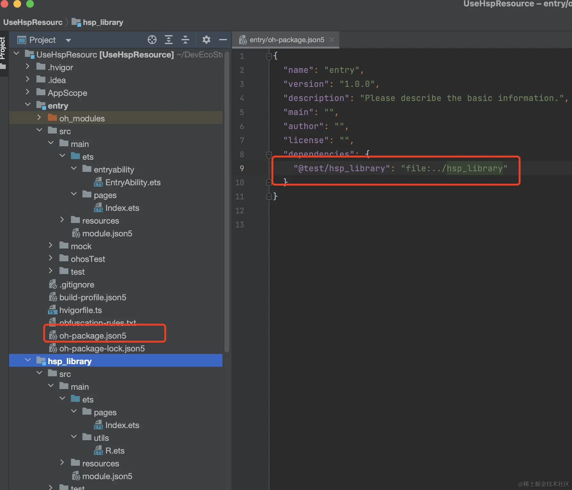This screenshot has width=572, height=490.
Task: Open Index.ets under entry pages
Action: pyautogui.click(x=122, y=208)
